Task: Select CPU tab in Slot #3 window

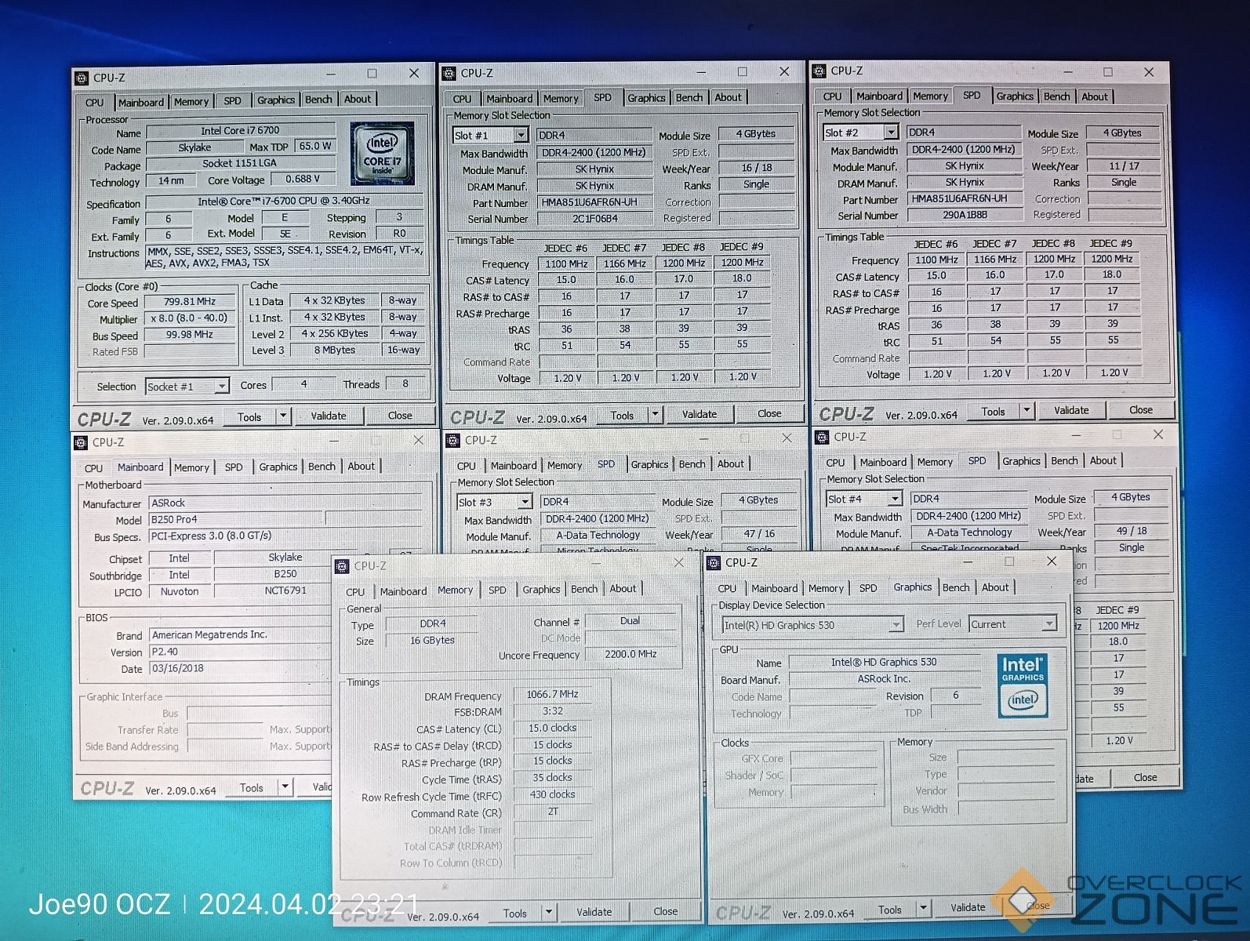Action: tap(467, 465)
